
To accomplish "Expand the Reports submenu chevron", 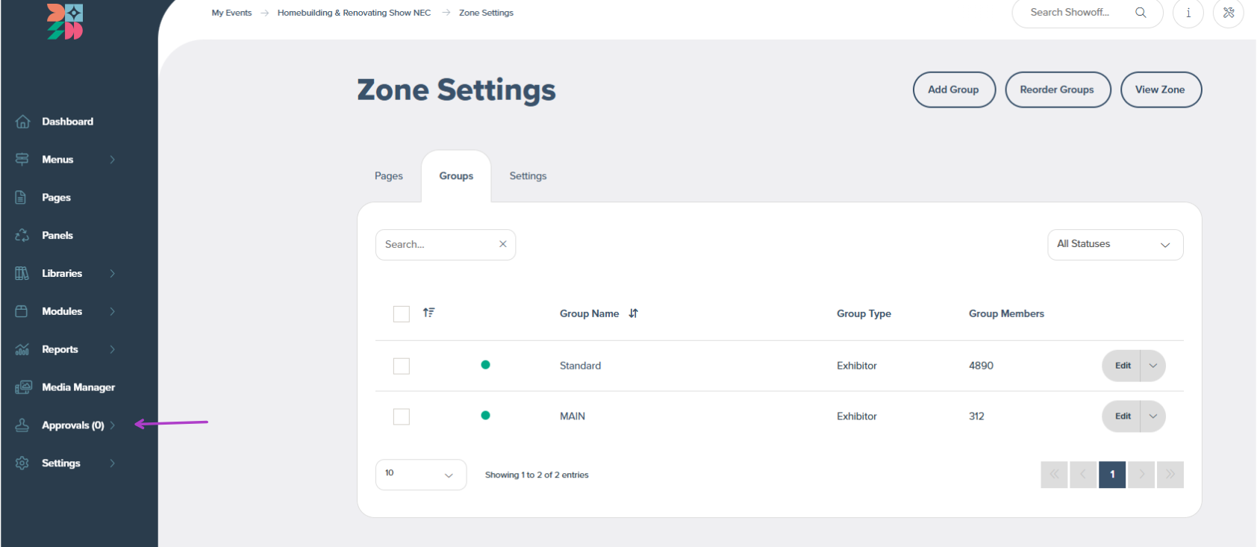I will 113,349.
